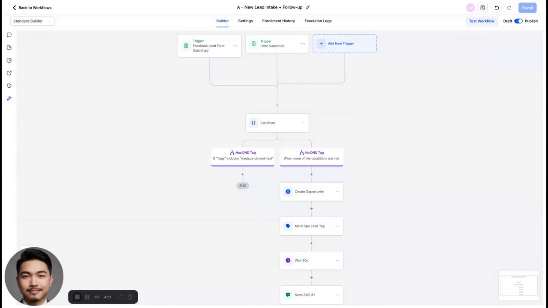Image resolution: width=548 pixels, height=308 pixels.
Task: Open the comments icon in the left sidebar
Action: tap(9, 35)
